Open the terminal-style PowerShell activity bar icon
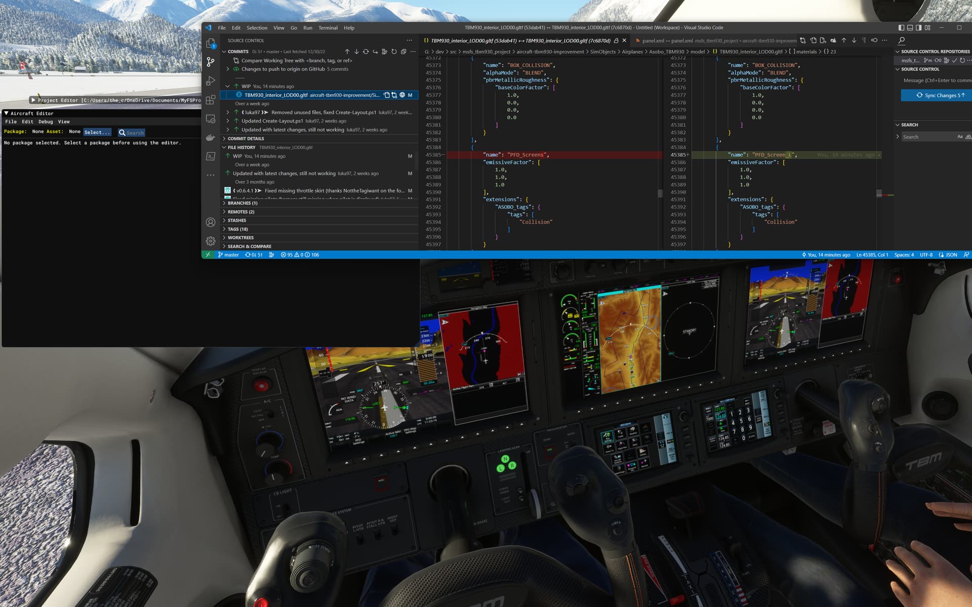 pyautogui.click(x=211, y=156)
